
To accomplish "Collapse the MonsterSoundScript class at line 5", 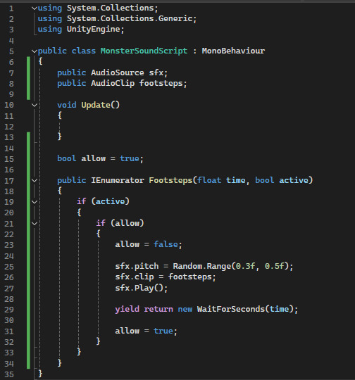I will tap(35, 51).
